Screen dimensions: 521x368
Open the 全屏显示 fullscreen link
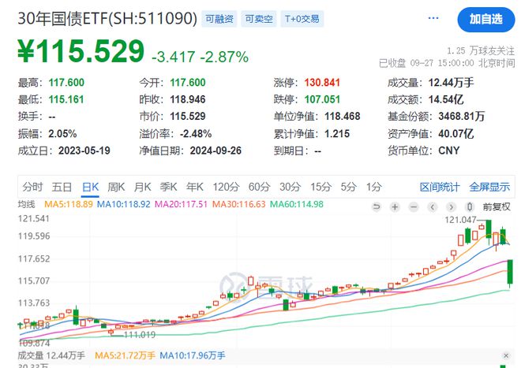(489, 188)
